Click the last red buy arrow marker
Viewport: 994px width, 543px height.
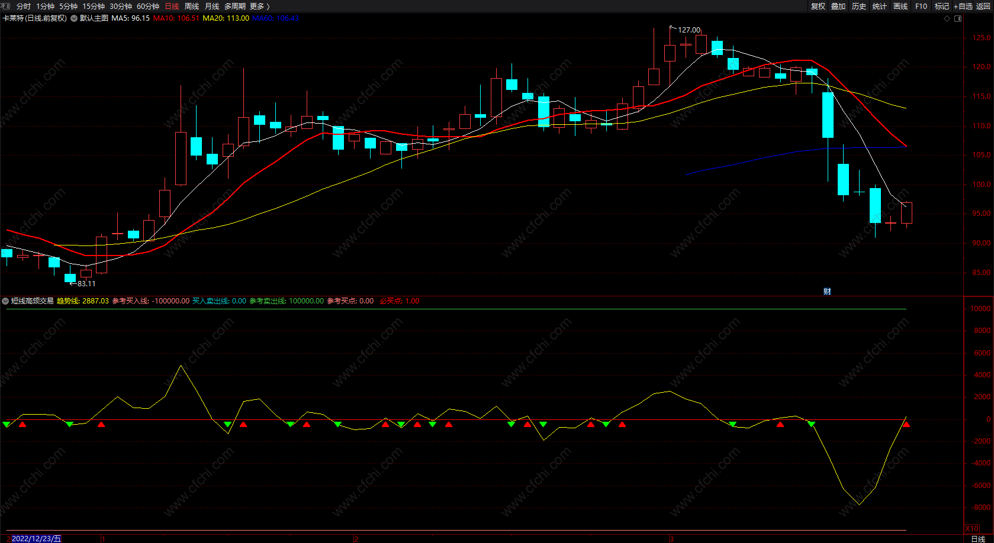906,424
